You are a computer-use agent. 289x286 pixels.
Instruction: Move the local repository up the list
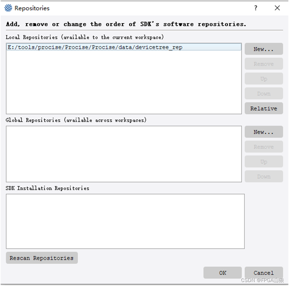(263, 78)
